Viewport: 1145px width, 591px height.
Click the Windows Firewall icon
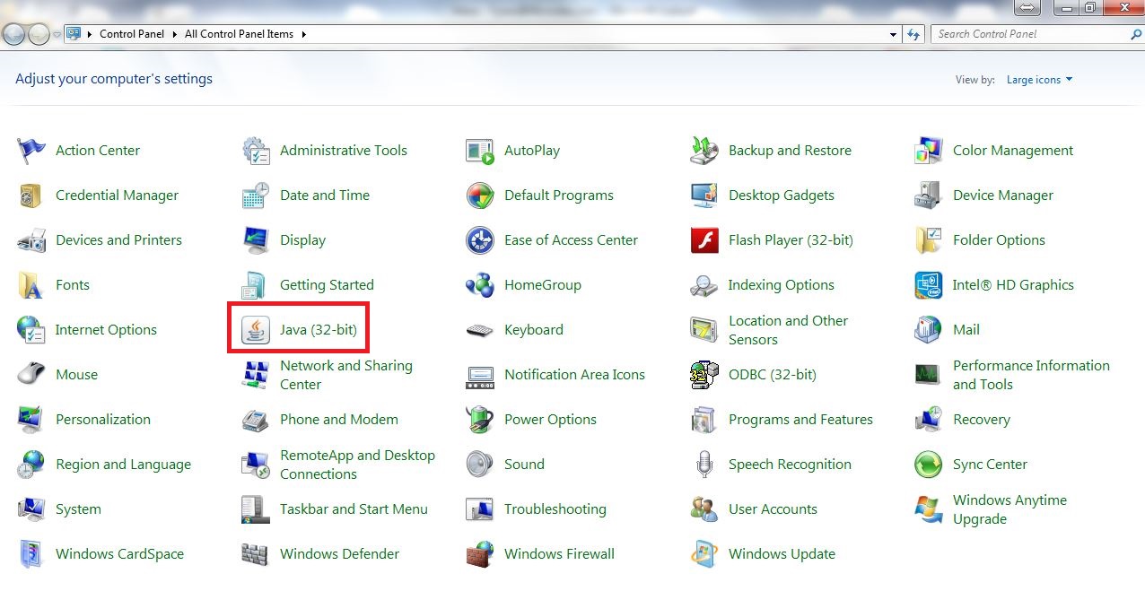coord(480,554)
